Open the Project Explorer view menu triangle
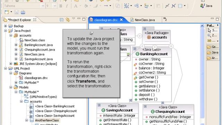The height and width of the screenshot is (125, 222). coord(74,18)
